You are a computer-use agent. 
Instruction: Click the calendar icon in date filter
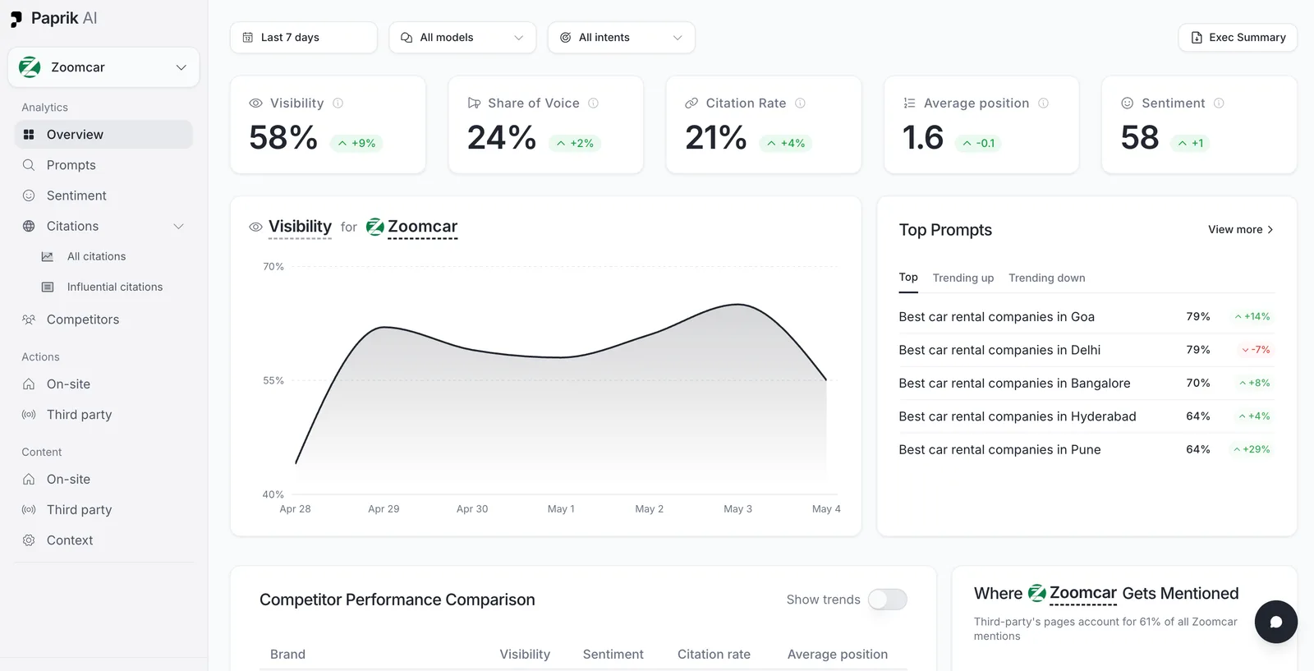(248, 38)
